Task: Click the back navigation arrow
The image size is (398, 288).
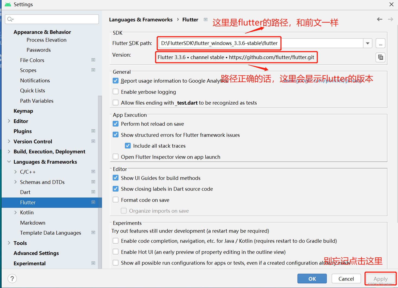Action: point(380,19)
